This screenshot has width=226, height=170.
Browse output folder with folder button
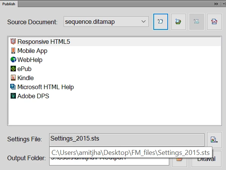pos(179,159)
